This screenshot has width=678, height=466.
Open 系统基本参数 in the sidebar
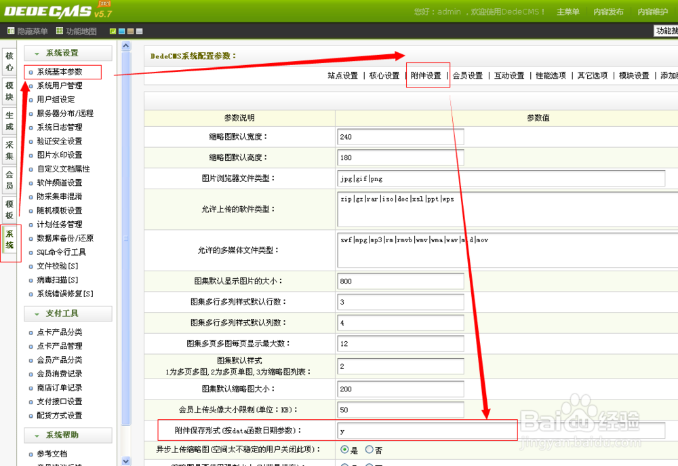point(59,72)
